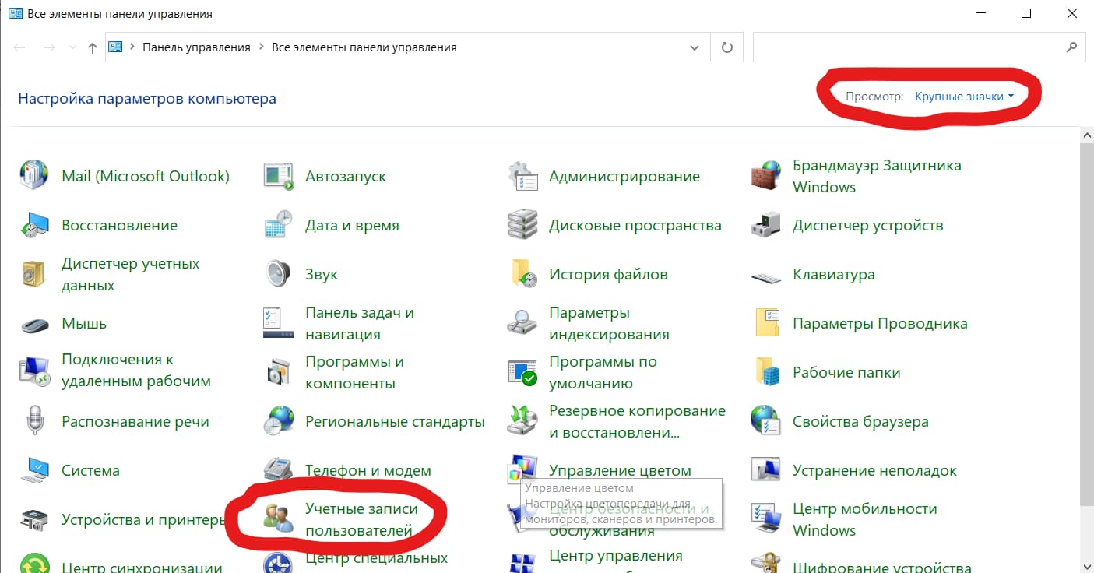Screen dimensions: 1094x573
Task: Open Управление цветом
Action: (621, 469)
